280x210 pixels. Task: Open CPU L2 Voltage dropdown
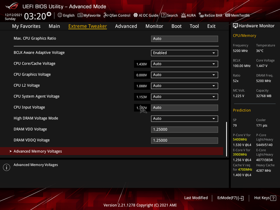click(x=184, y=86)
